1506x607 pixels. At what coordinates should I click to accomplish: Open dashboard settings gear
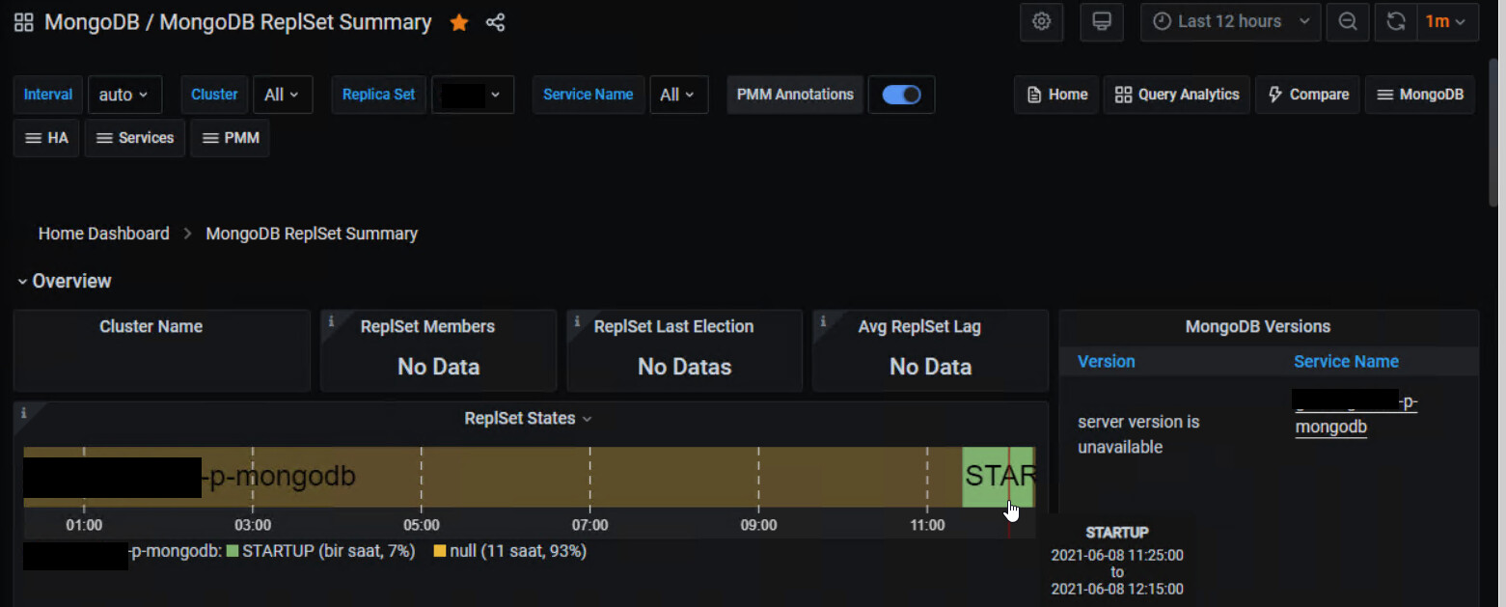tap(1041, 21)
